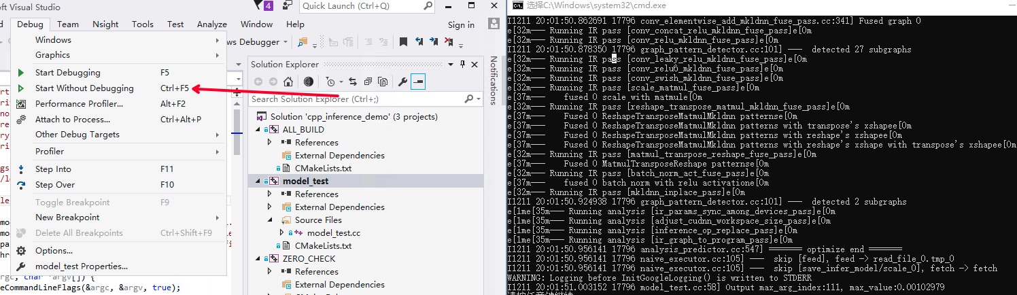Collapse the ZERO_CHECK project node
Image resolution: width=1017 pixels, height=295 pixels.
258,258
